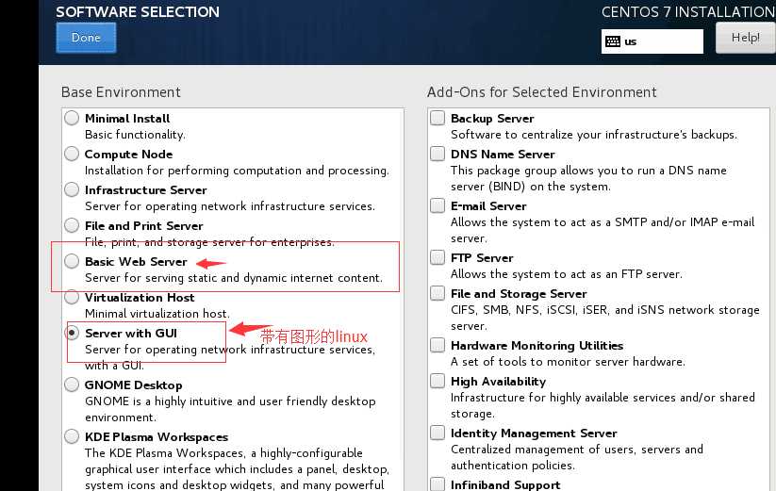
Task: Click the 'Minimal virtualization host.' description
Action: [x=157, y=314]
